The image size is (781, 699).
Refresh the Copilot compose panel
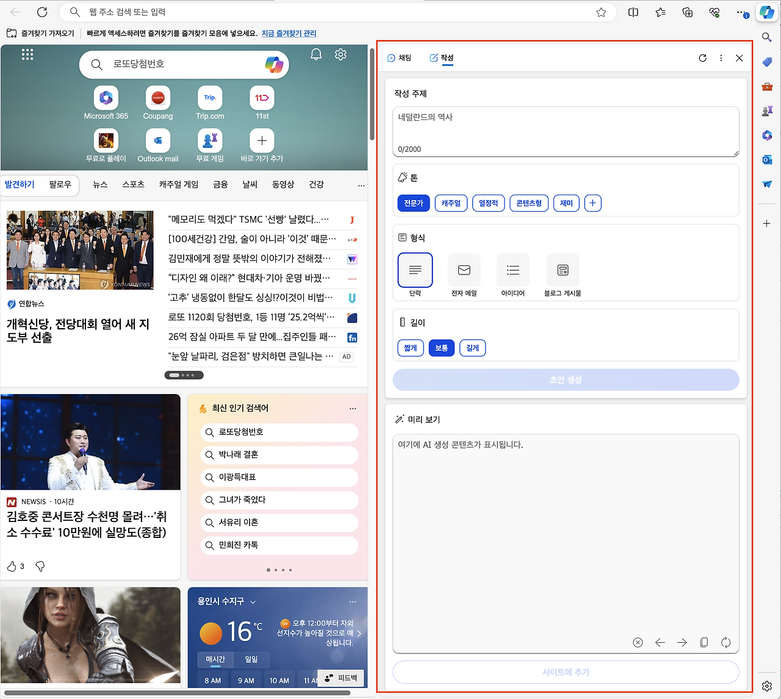pos(703,58)
